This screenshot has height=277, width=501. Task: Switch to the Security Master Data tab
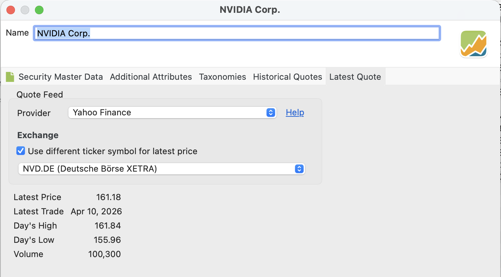tap(61, 77)
